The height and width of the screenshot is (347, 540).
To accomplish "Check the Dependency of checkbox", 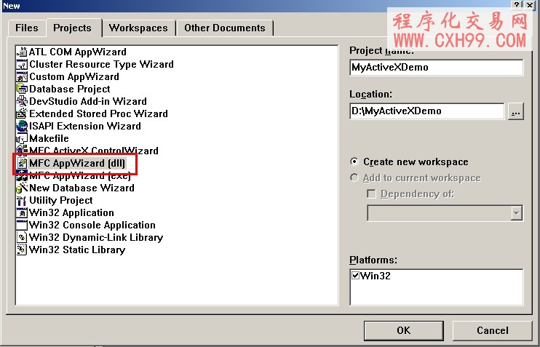I will 372,194.
